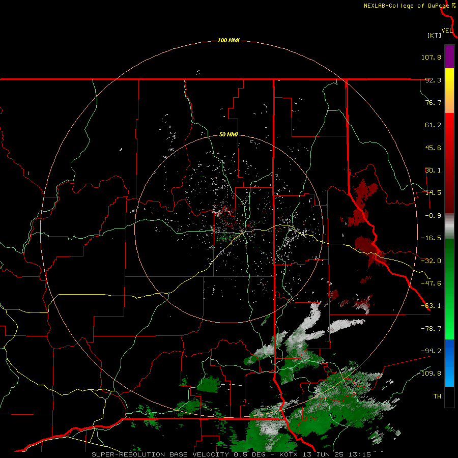458x458 pixels.
Task: Click the 92.3 legend value
Action: [433, 80]
